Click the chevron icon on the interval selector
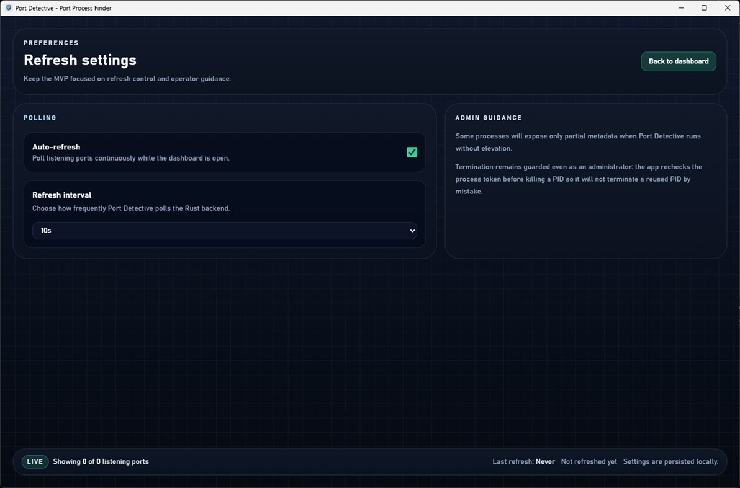740x488 pixels. pos(412,230)
